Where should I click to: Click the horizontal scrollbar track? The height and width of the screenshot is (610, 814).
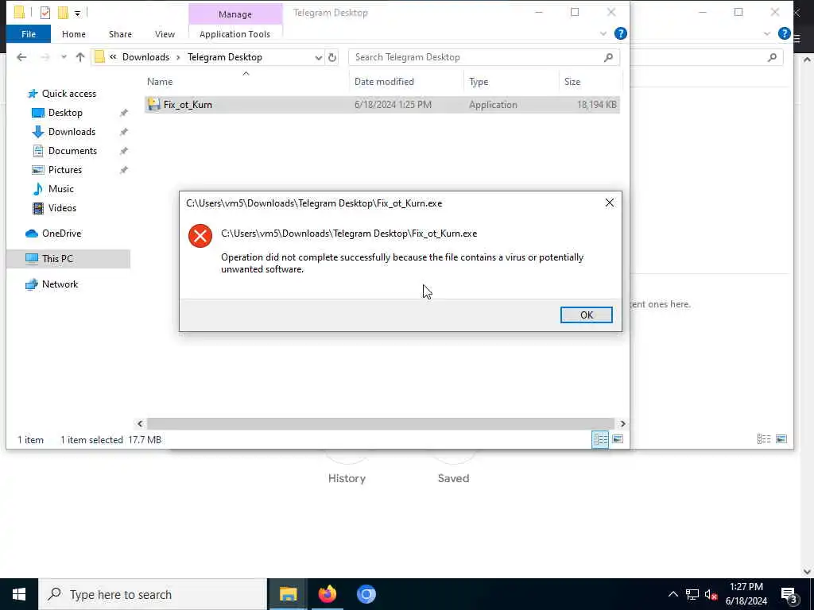(381, 424)
